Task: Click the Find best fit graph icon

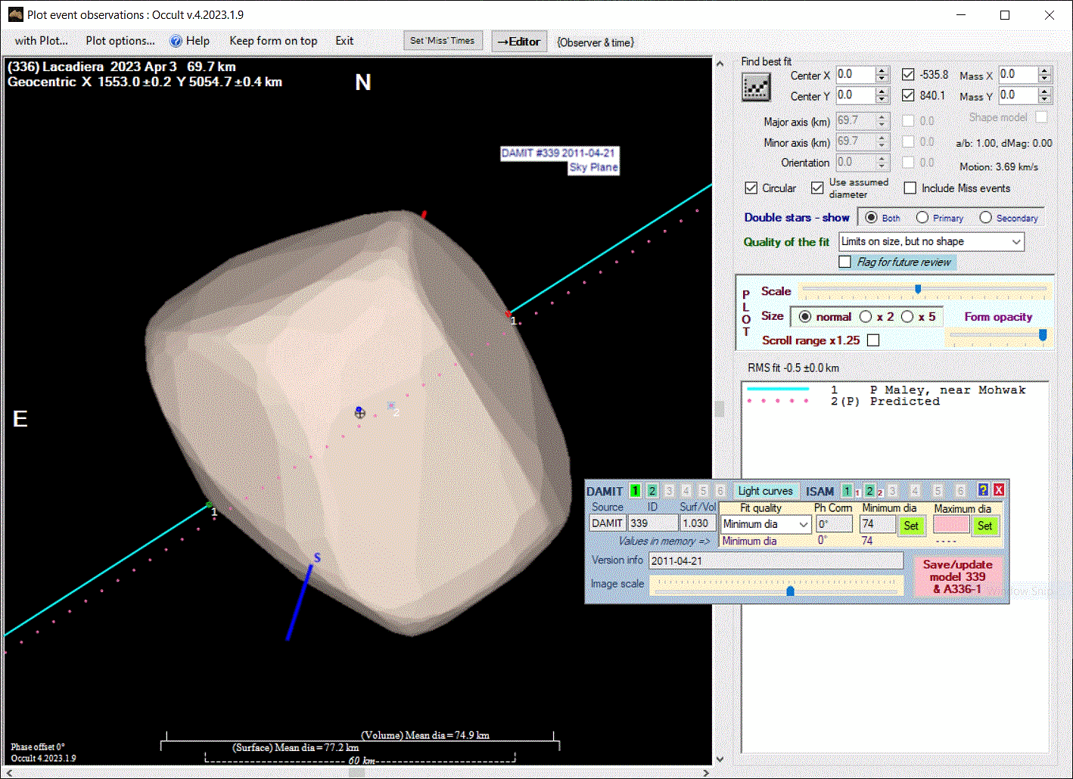Action: tap(756, 88)
